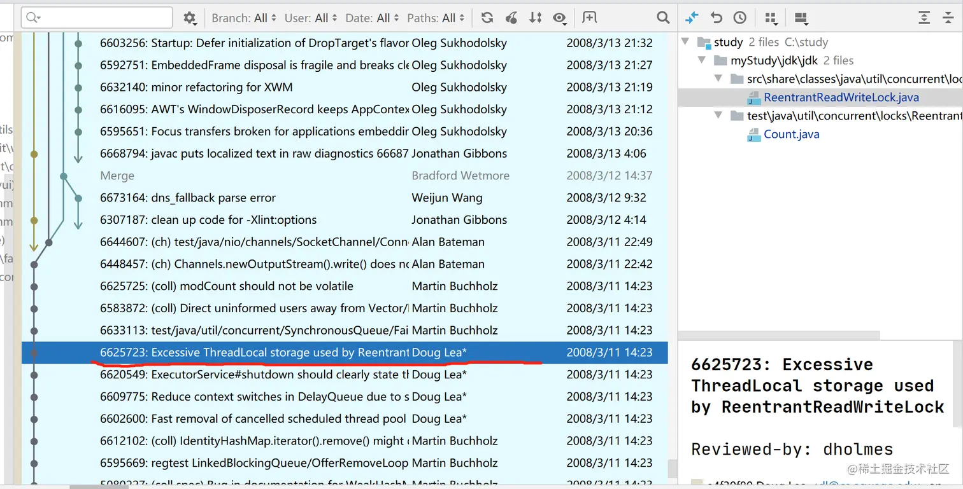The height and width of the screenshot is (489, 963).
Task: Select commit 6603256 Startup: Defer initialization
Action: (345, 43)
